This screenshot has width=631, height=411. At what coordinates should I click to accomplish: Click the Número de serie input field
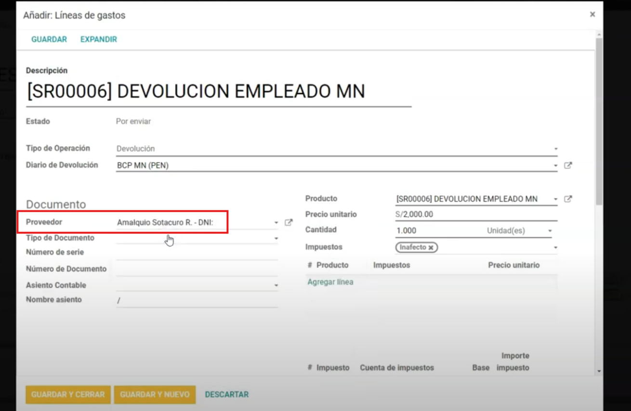pos(197,253)
